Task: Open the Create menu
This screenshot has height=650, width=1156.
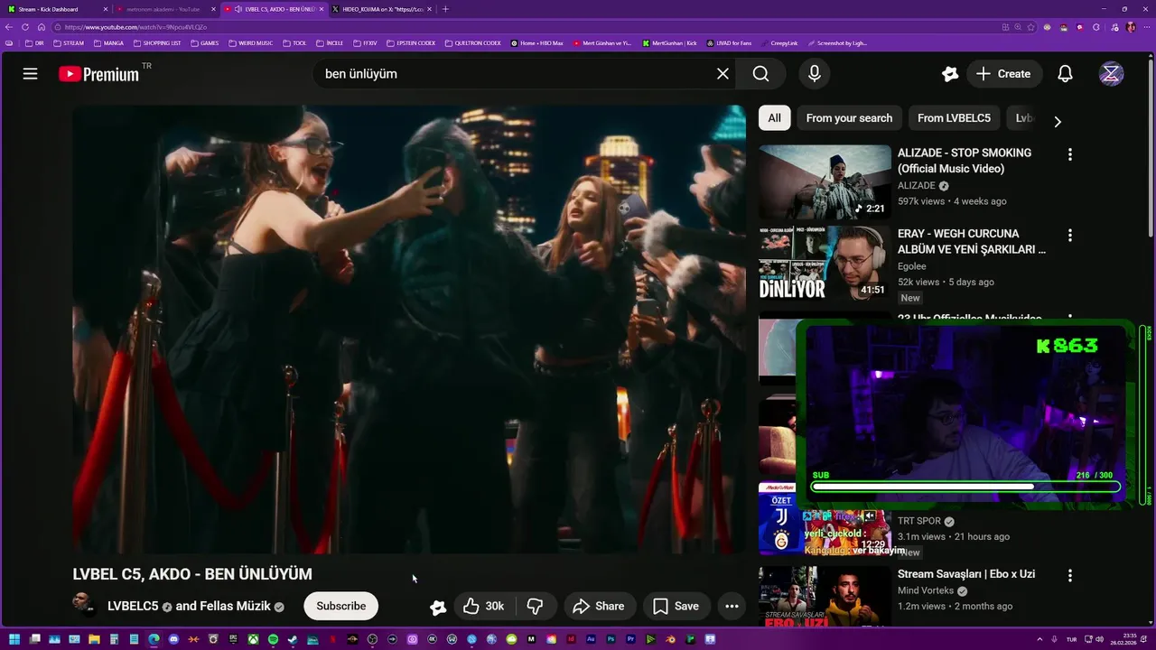Action: coord(1003,74)
